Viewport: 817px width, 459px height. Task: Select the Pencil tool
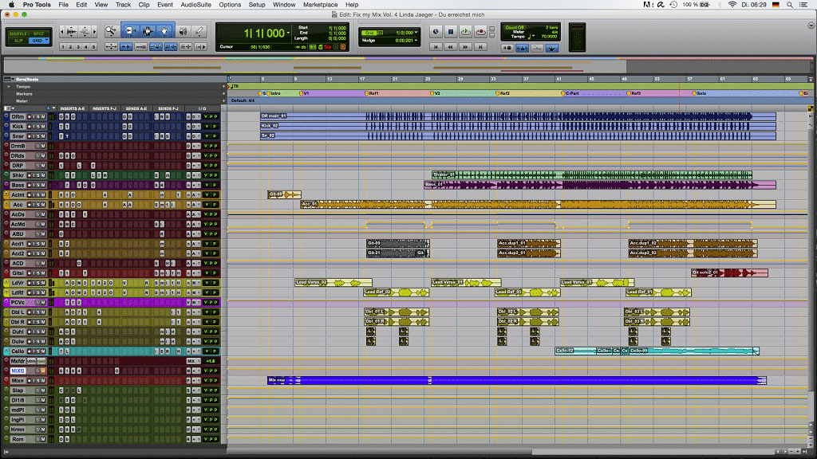pos(199,31)
